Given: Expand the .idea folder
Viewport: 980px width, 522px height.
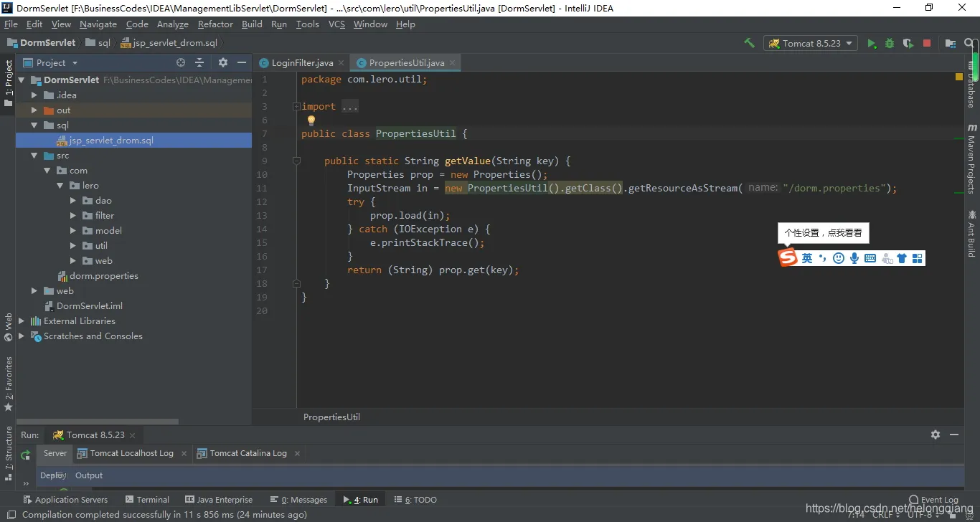Looking at the screenshot, I should coord(34,95).
